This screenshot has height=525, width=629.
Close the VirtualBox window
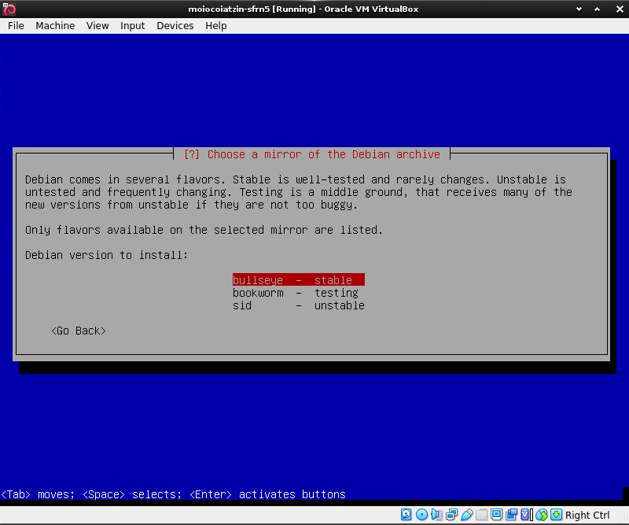[620, 9]
